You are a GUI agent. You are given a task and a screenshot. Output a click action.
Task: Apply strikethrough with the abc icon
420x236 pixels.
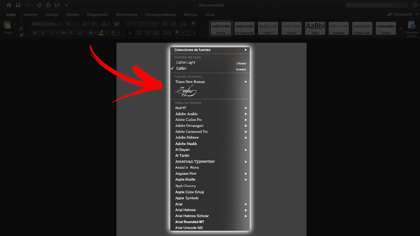64,33
